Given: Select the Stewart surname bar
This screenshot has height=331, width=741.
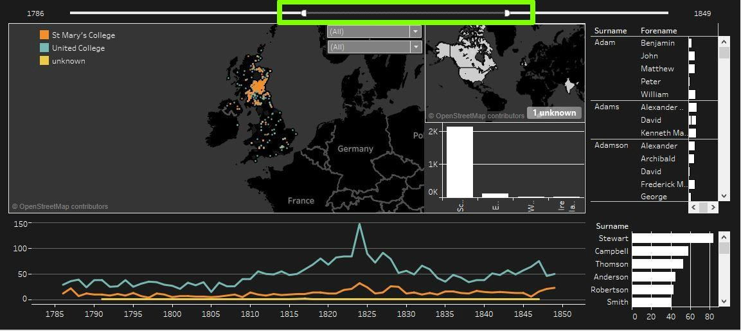Looking at the screenshot, I should pyautogui.click(x=672, y=238).
